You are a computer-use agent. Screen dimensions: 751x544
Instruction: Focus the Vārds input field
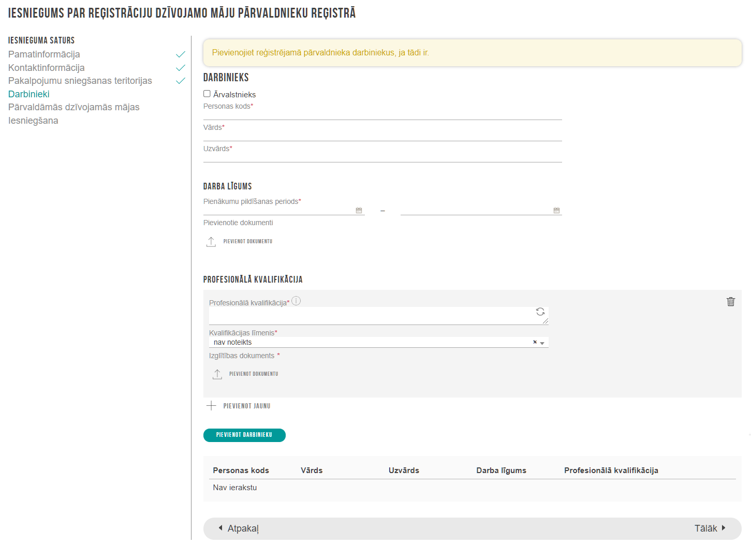click(x=382, y=136)
